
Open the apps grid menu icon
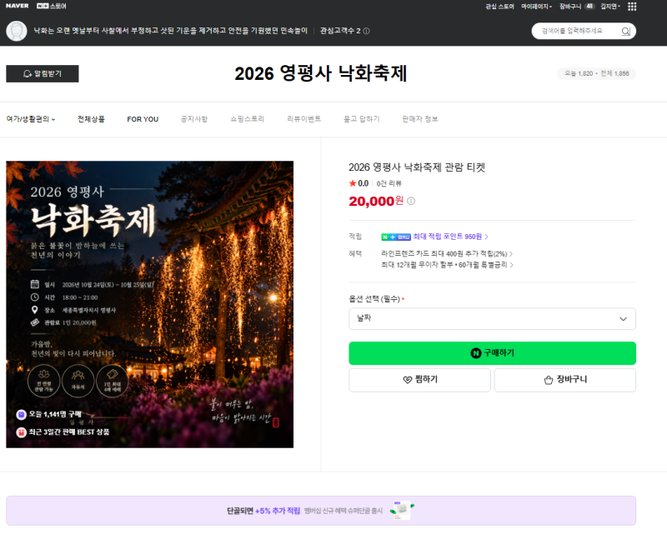pos(632,7)
